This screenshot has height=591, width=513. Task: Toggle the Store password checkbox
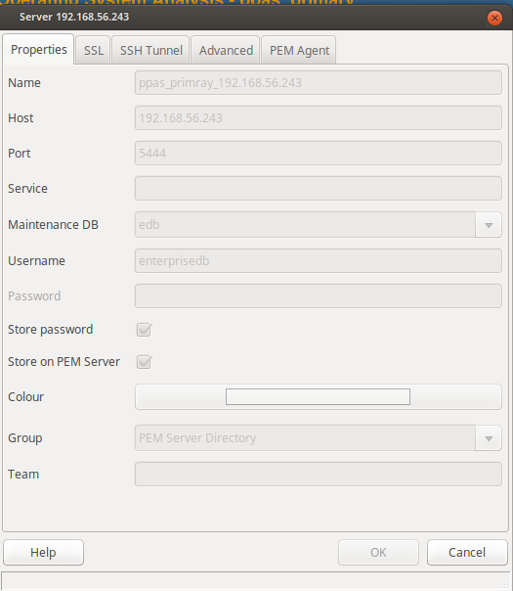click(145, 330)
